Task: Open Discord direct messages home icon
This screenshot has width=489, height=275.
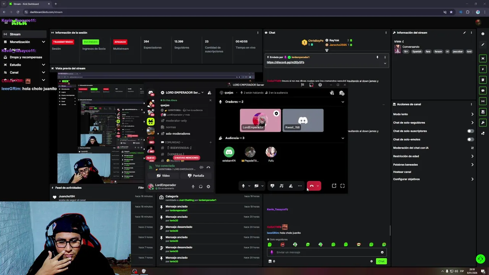Action: pos(151,93)
